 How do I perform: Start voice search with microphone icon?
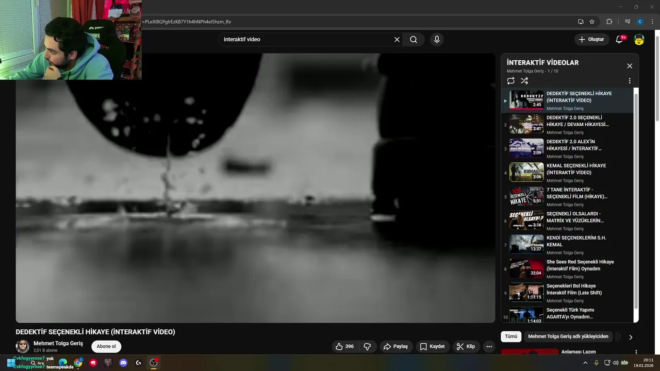[x=437, y=40]
